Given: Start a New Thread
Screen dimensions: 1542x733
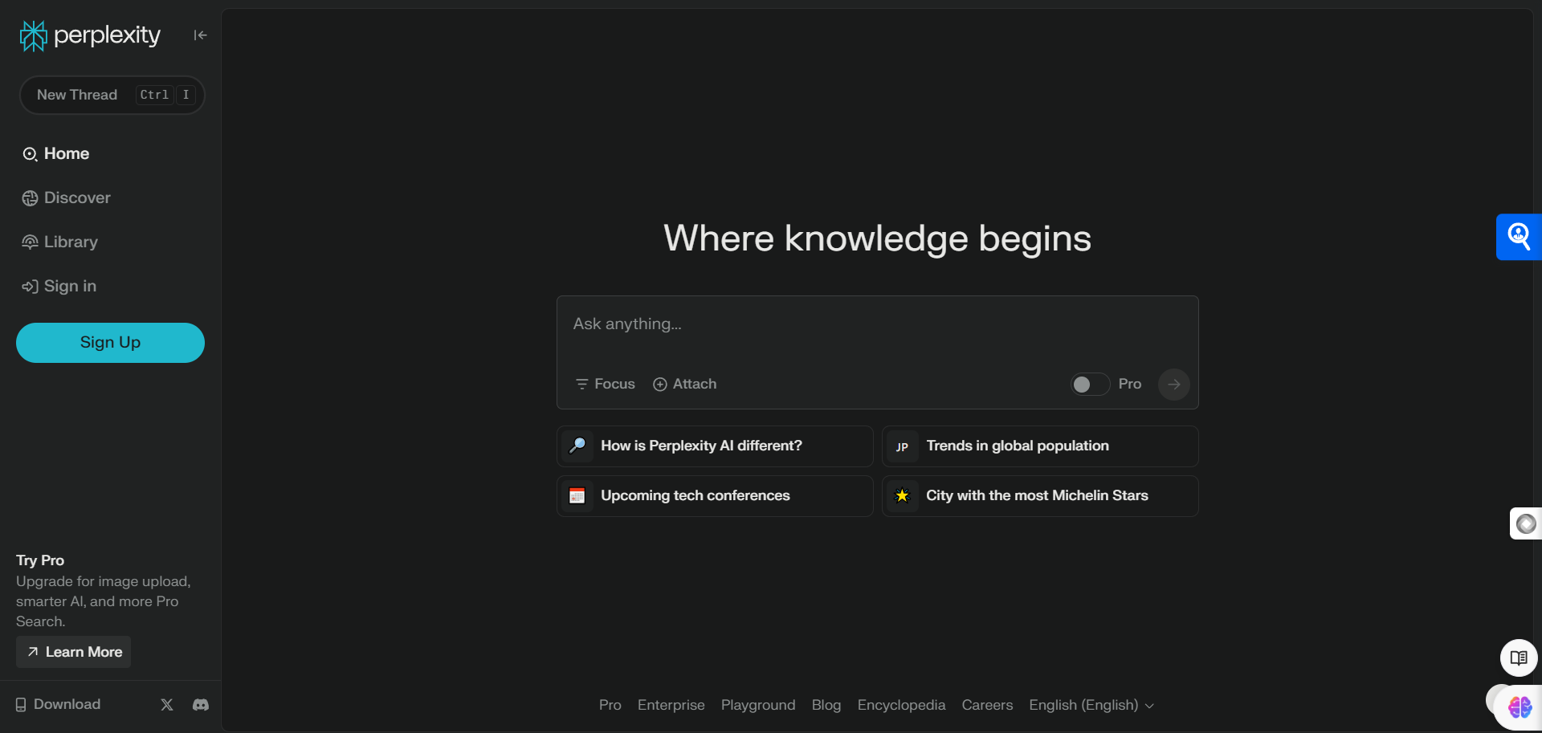Looking at the screenshot, I should [112, 95].
